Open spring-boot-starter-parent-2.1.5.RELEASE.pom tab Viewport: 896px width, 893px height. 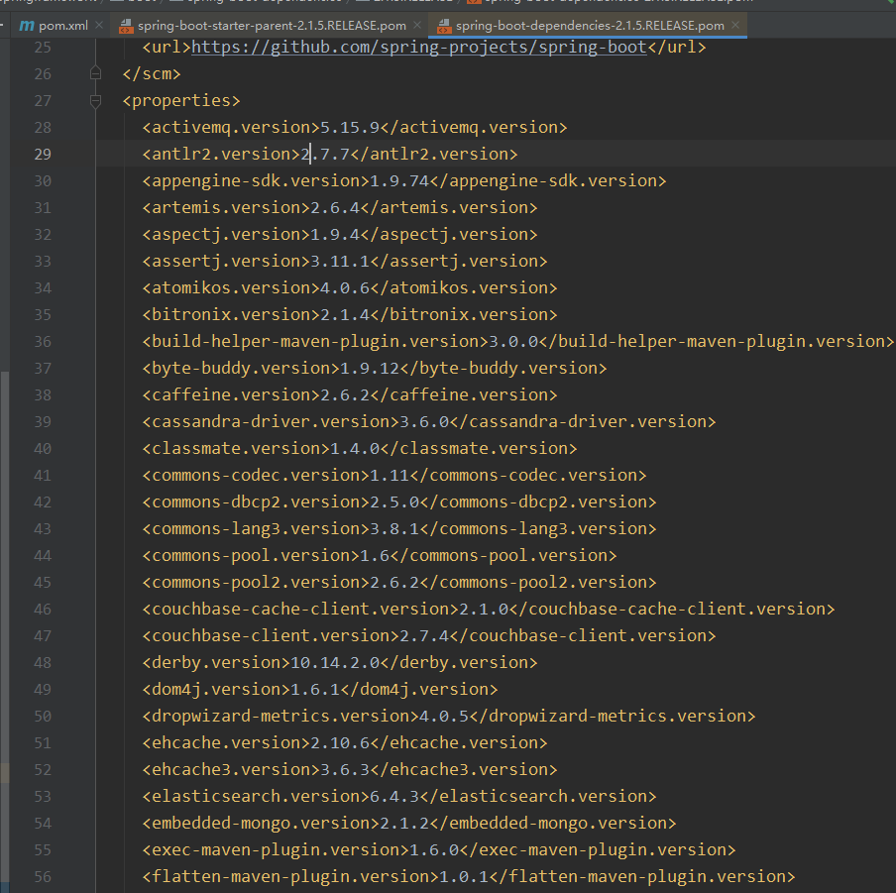tap(272, 26)
